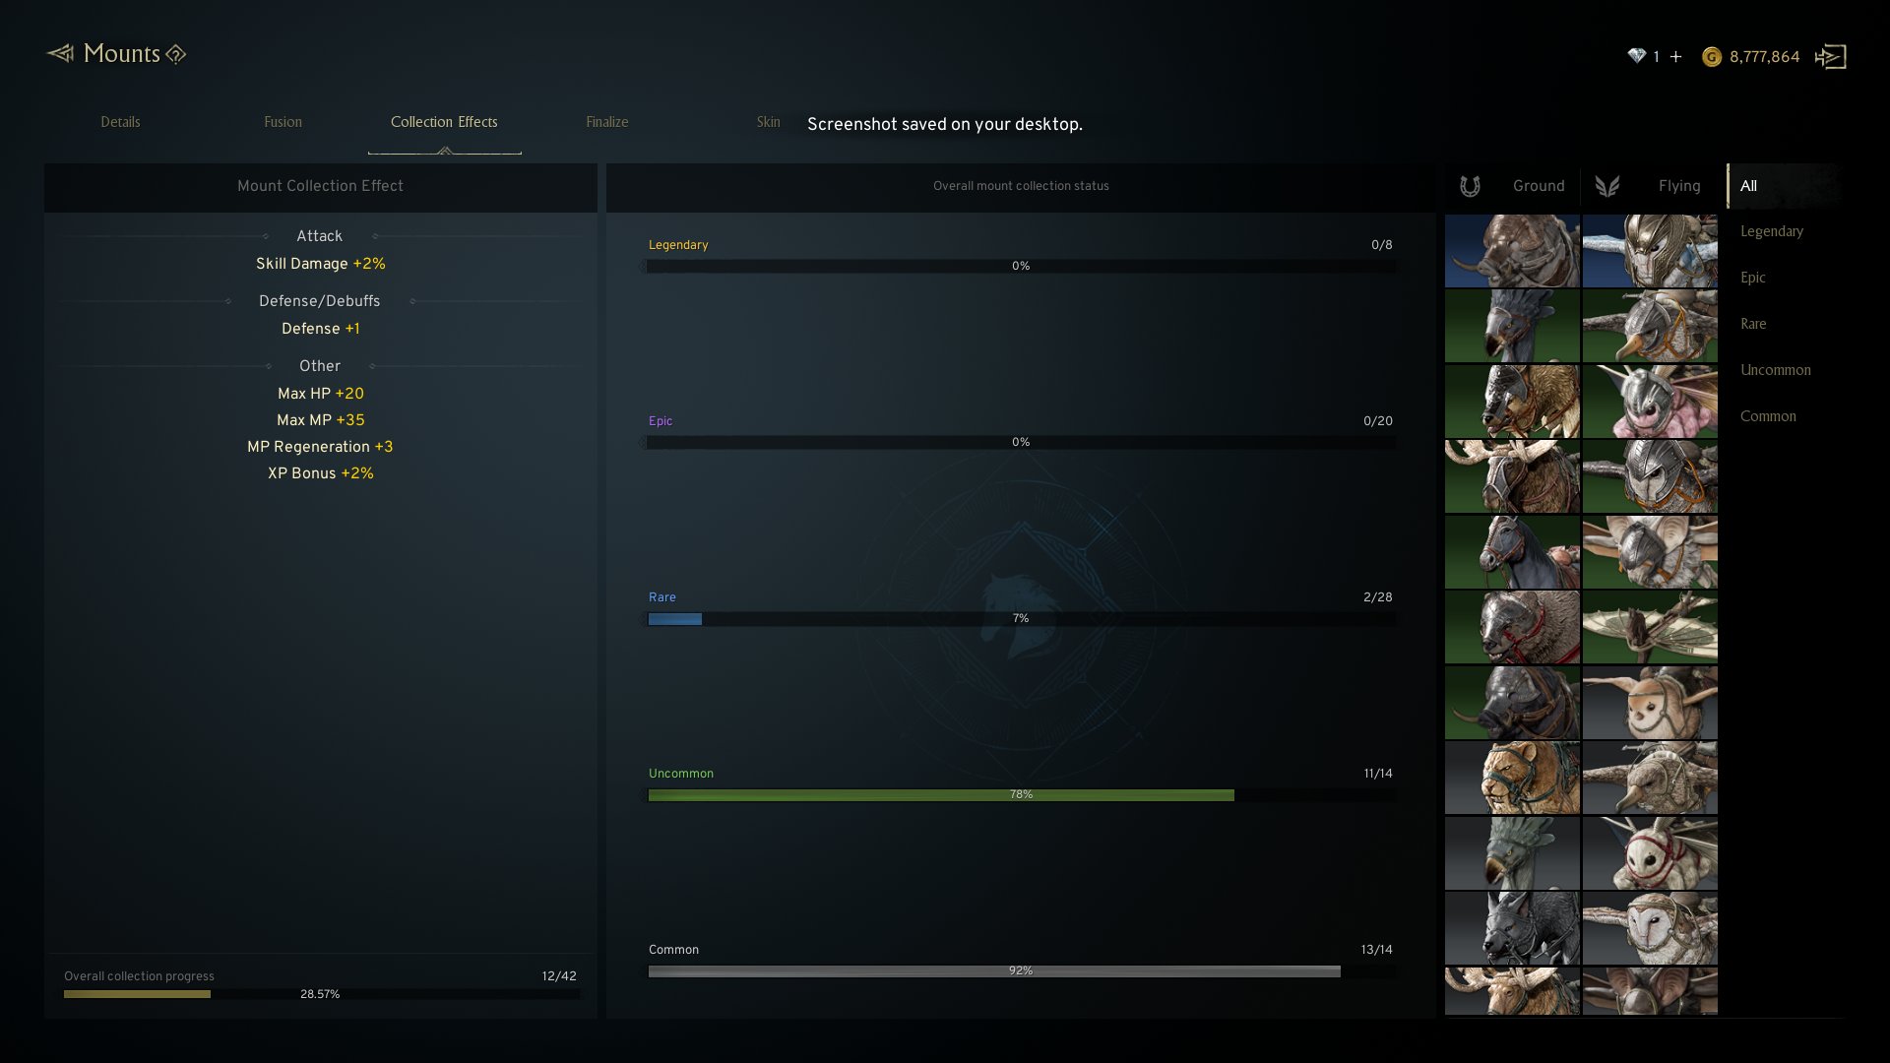Image resolution: width=1890 pixels, height=1063 pixels.
Task: Click the Skill Damage +2% effect
Action: click(321, 264)
